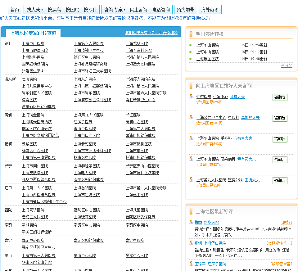The image size is (298, 271).
Task: Select 电话咨询 in the navigation bar
Action: [x=161, y=10]
